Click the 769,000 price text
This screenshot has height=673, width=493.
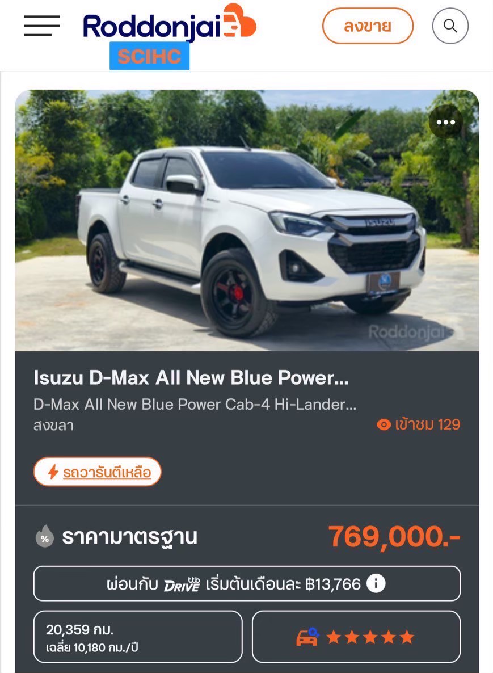[394, 536]
